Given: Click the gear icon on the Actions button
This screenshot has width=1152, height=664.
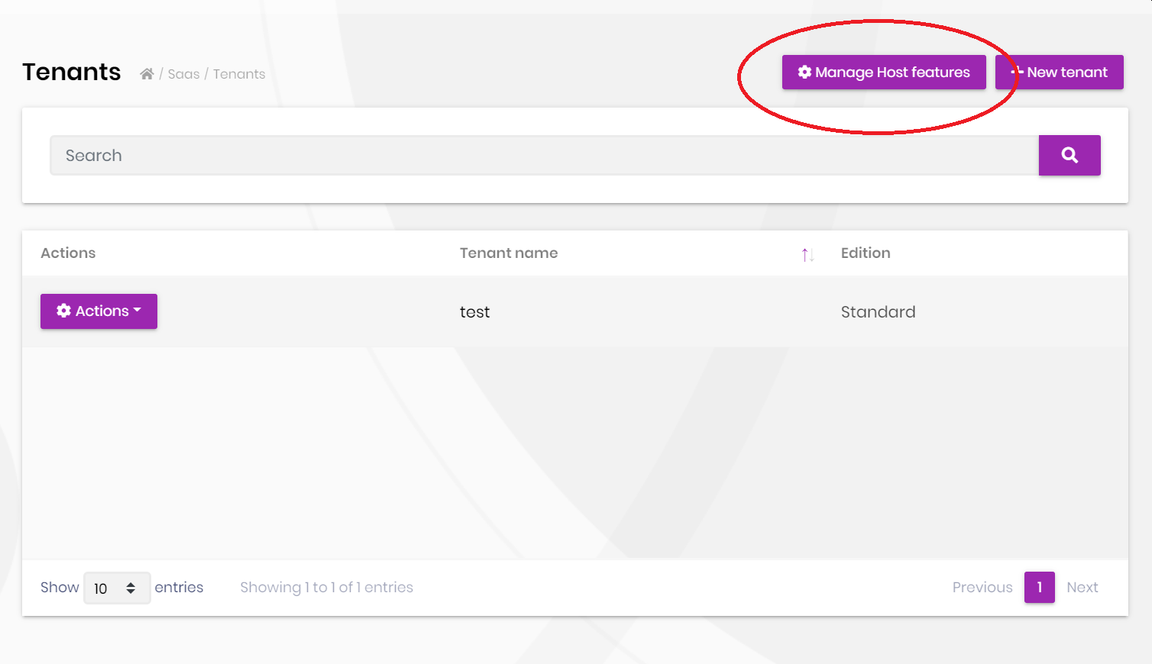Looking at the screenshot, I should (x=64, y=311).
